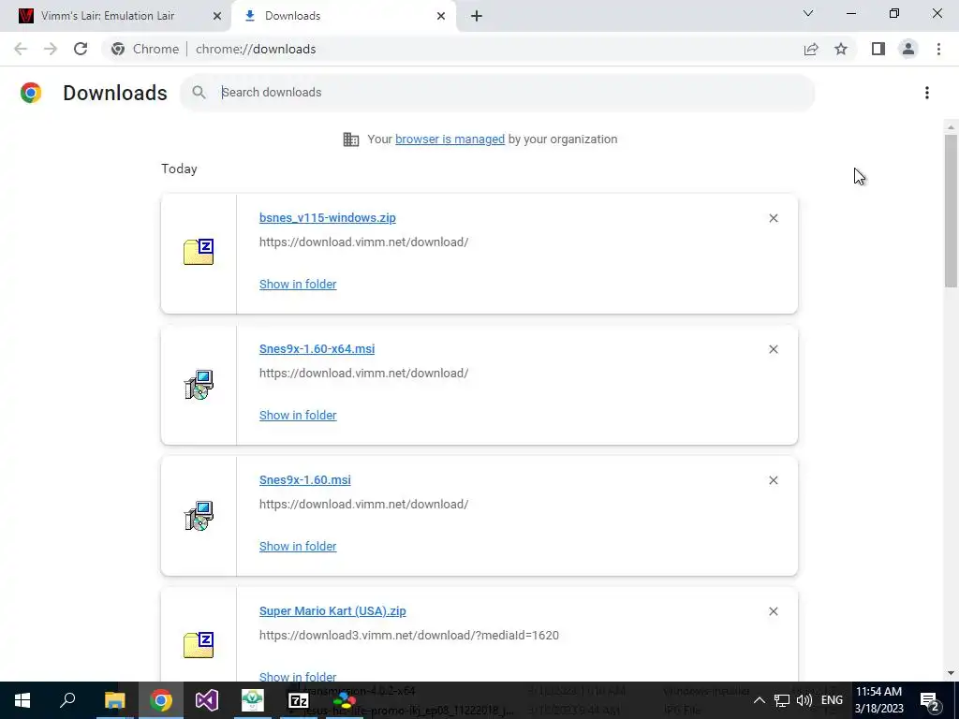Click the magnifier icon in Search downloads
This screenshot has width=959, height=719.
pyautogui.click(x=199, y=93)
